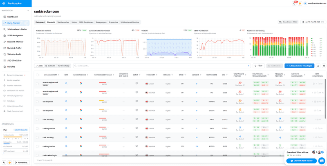327x166 pixels.
Task: Open the Standort column filter dropdown
Action: pyautogui.click(x=157, y=75)
